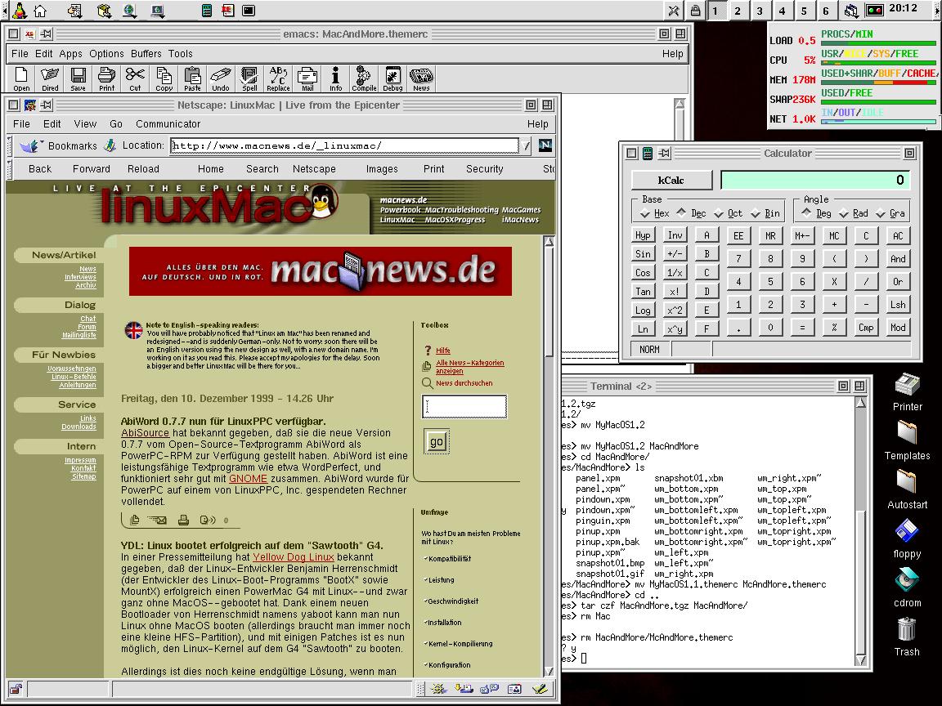Follow the Yellow Dog Linux link
This screenshot has width=942, height=706.
(294, 557)
